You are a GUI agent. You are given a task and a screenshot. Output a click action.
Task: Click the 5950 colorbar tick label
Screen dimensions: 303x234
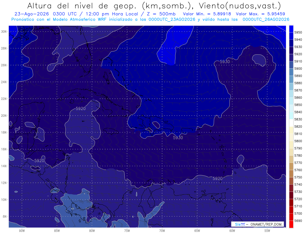point(298,32)
